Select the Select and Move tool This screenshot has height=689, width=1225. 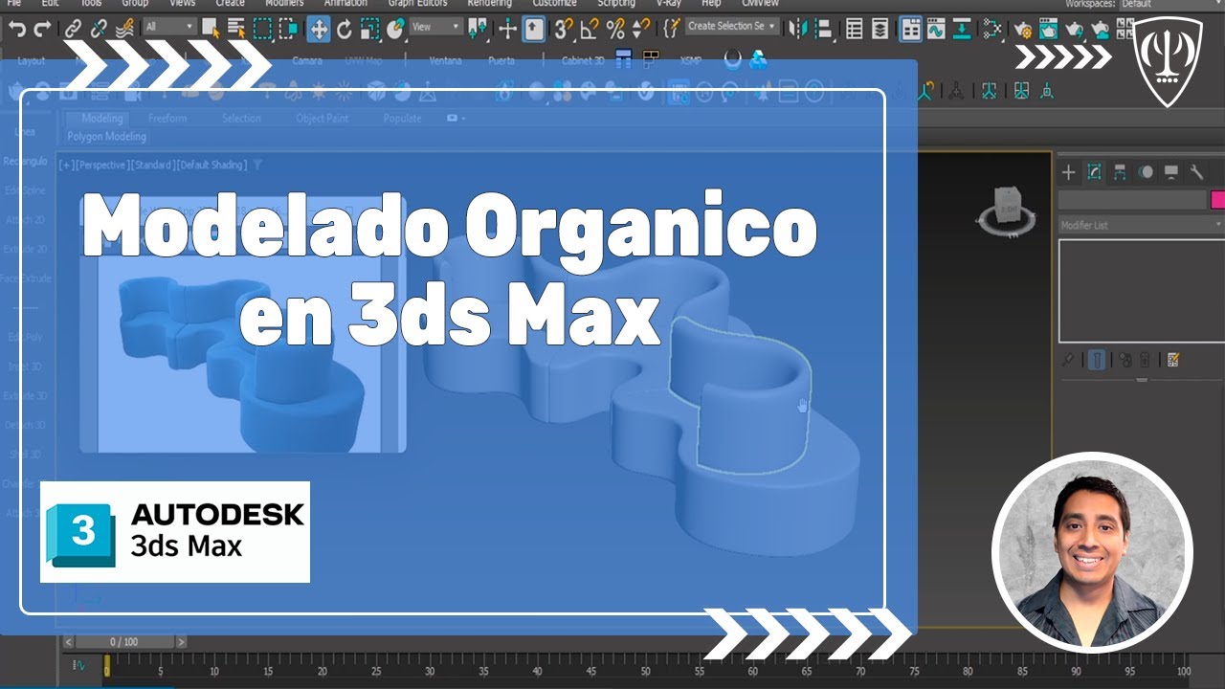tap(319, 29)
